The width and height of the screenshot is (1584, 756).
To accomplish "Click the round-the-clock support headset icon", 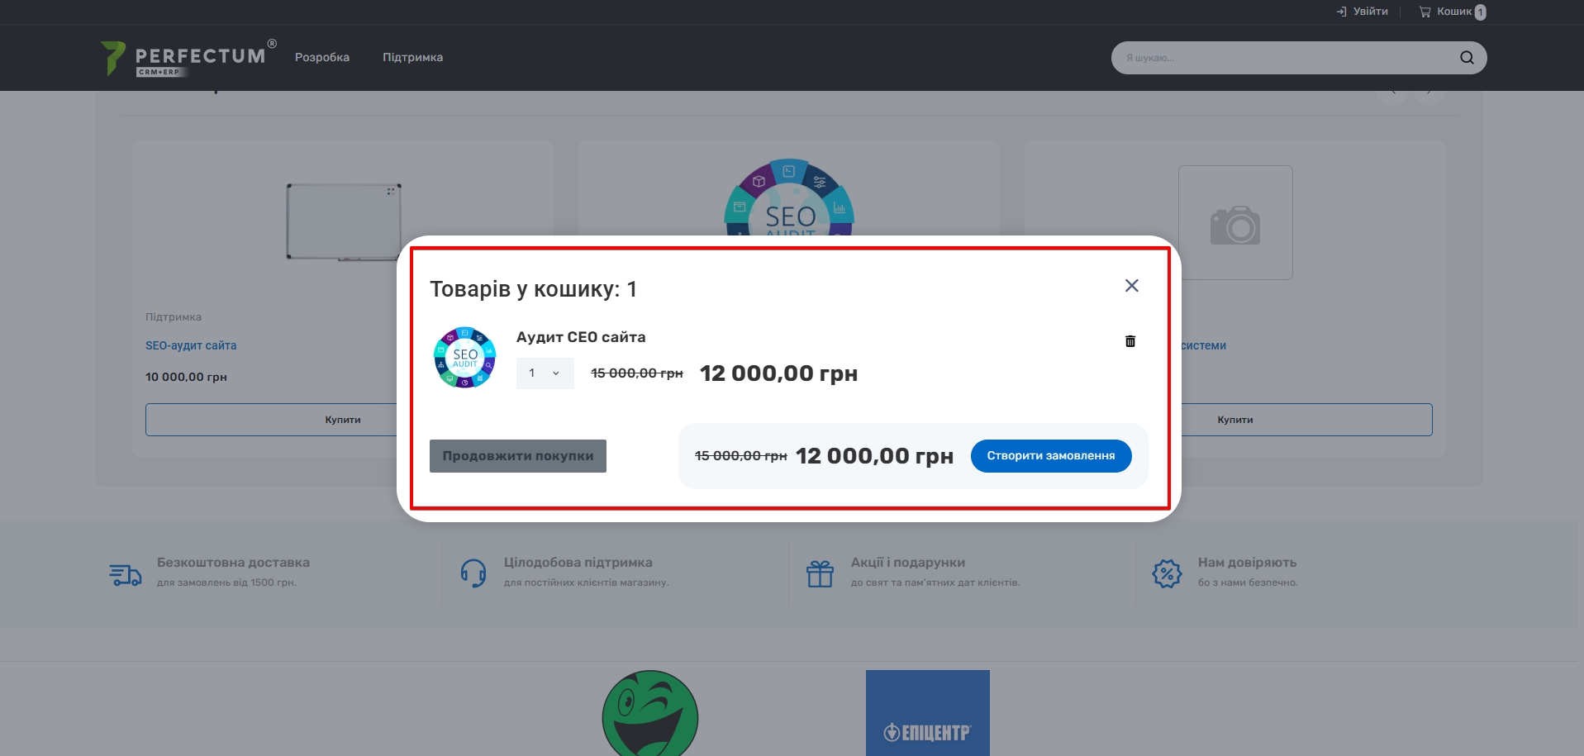I will point(473,573).
